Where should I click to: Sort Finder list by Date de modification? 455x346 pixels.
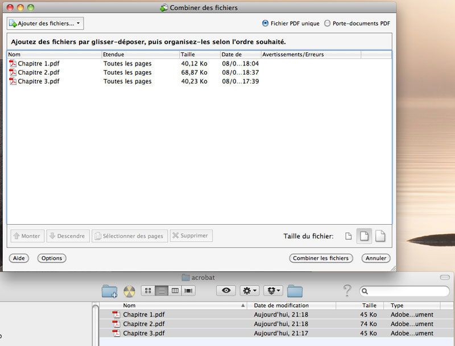[290, 306]
